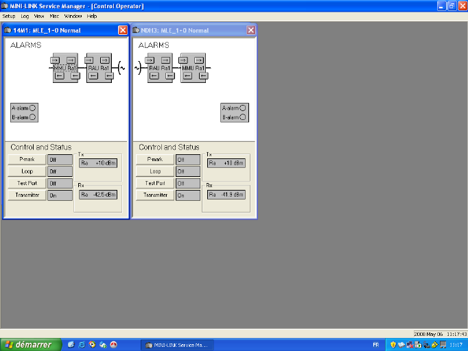Image resolution: width=468 pixels, height=351 pixels.
Task: Click upper-right right-arrow on NDH3 MMU Ra1 block
Action: [199, 60]
